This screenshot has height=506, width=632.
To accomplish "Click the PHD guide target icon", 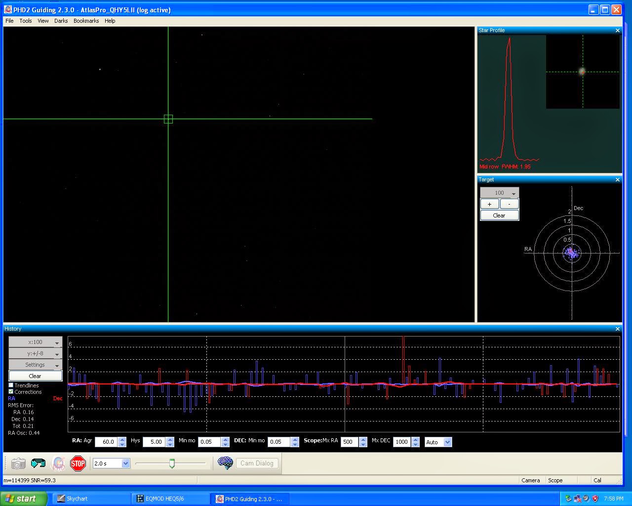I will click(x=58, y=464).
